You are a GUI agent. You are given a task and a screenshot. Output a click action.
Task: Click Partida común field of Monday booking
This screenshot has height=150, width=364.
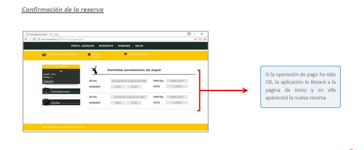click(177, 97)
